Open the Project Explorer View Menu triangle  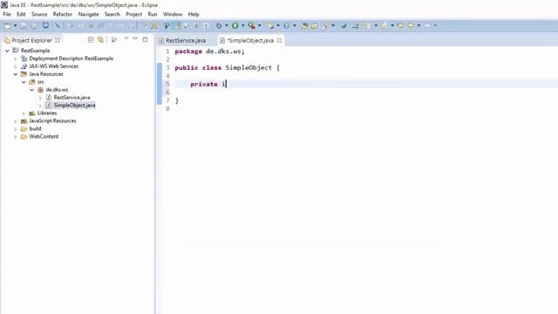(x=126, y=38)
